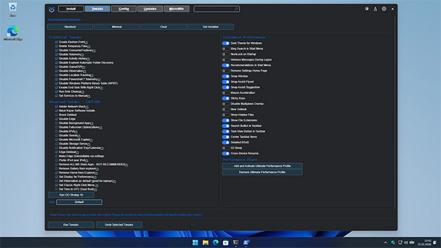The height and width of the screenshot is (248, 441).
Task: Toggle Detailed BSoD switch
Action: [226, 142]
